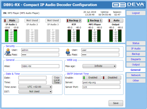Click the user account Pass field
This screenshot has height=109, width=147.
pyautogui.click(x=100, y=54)
